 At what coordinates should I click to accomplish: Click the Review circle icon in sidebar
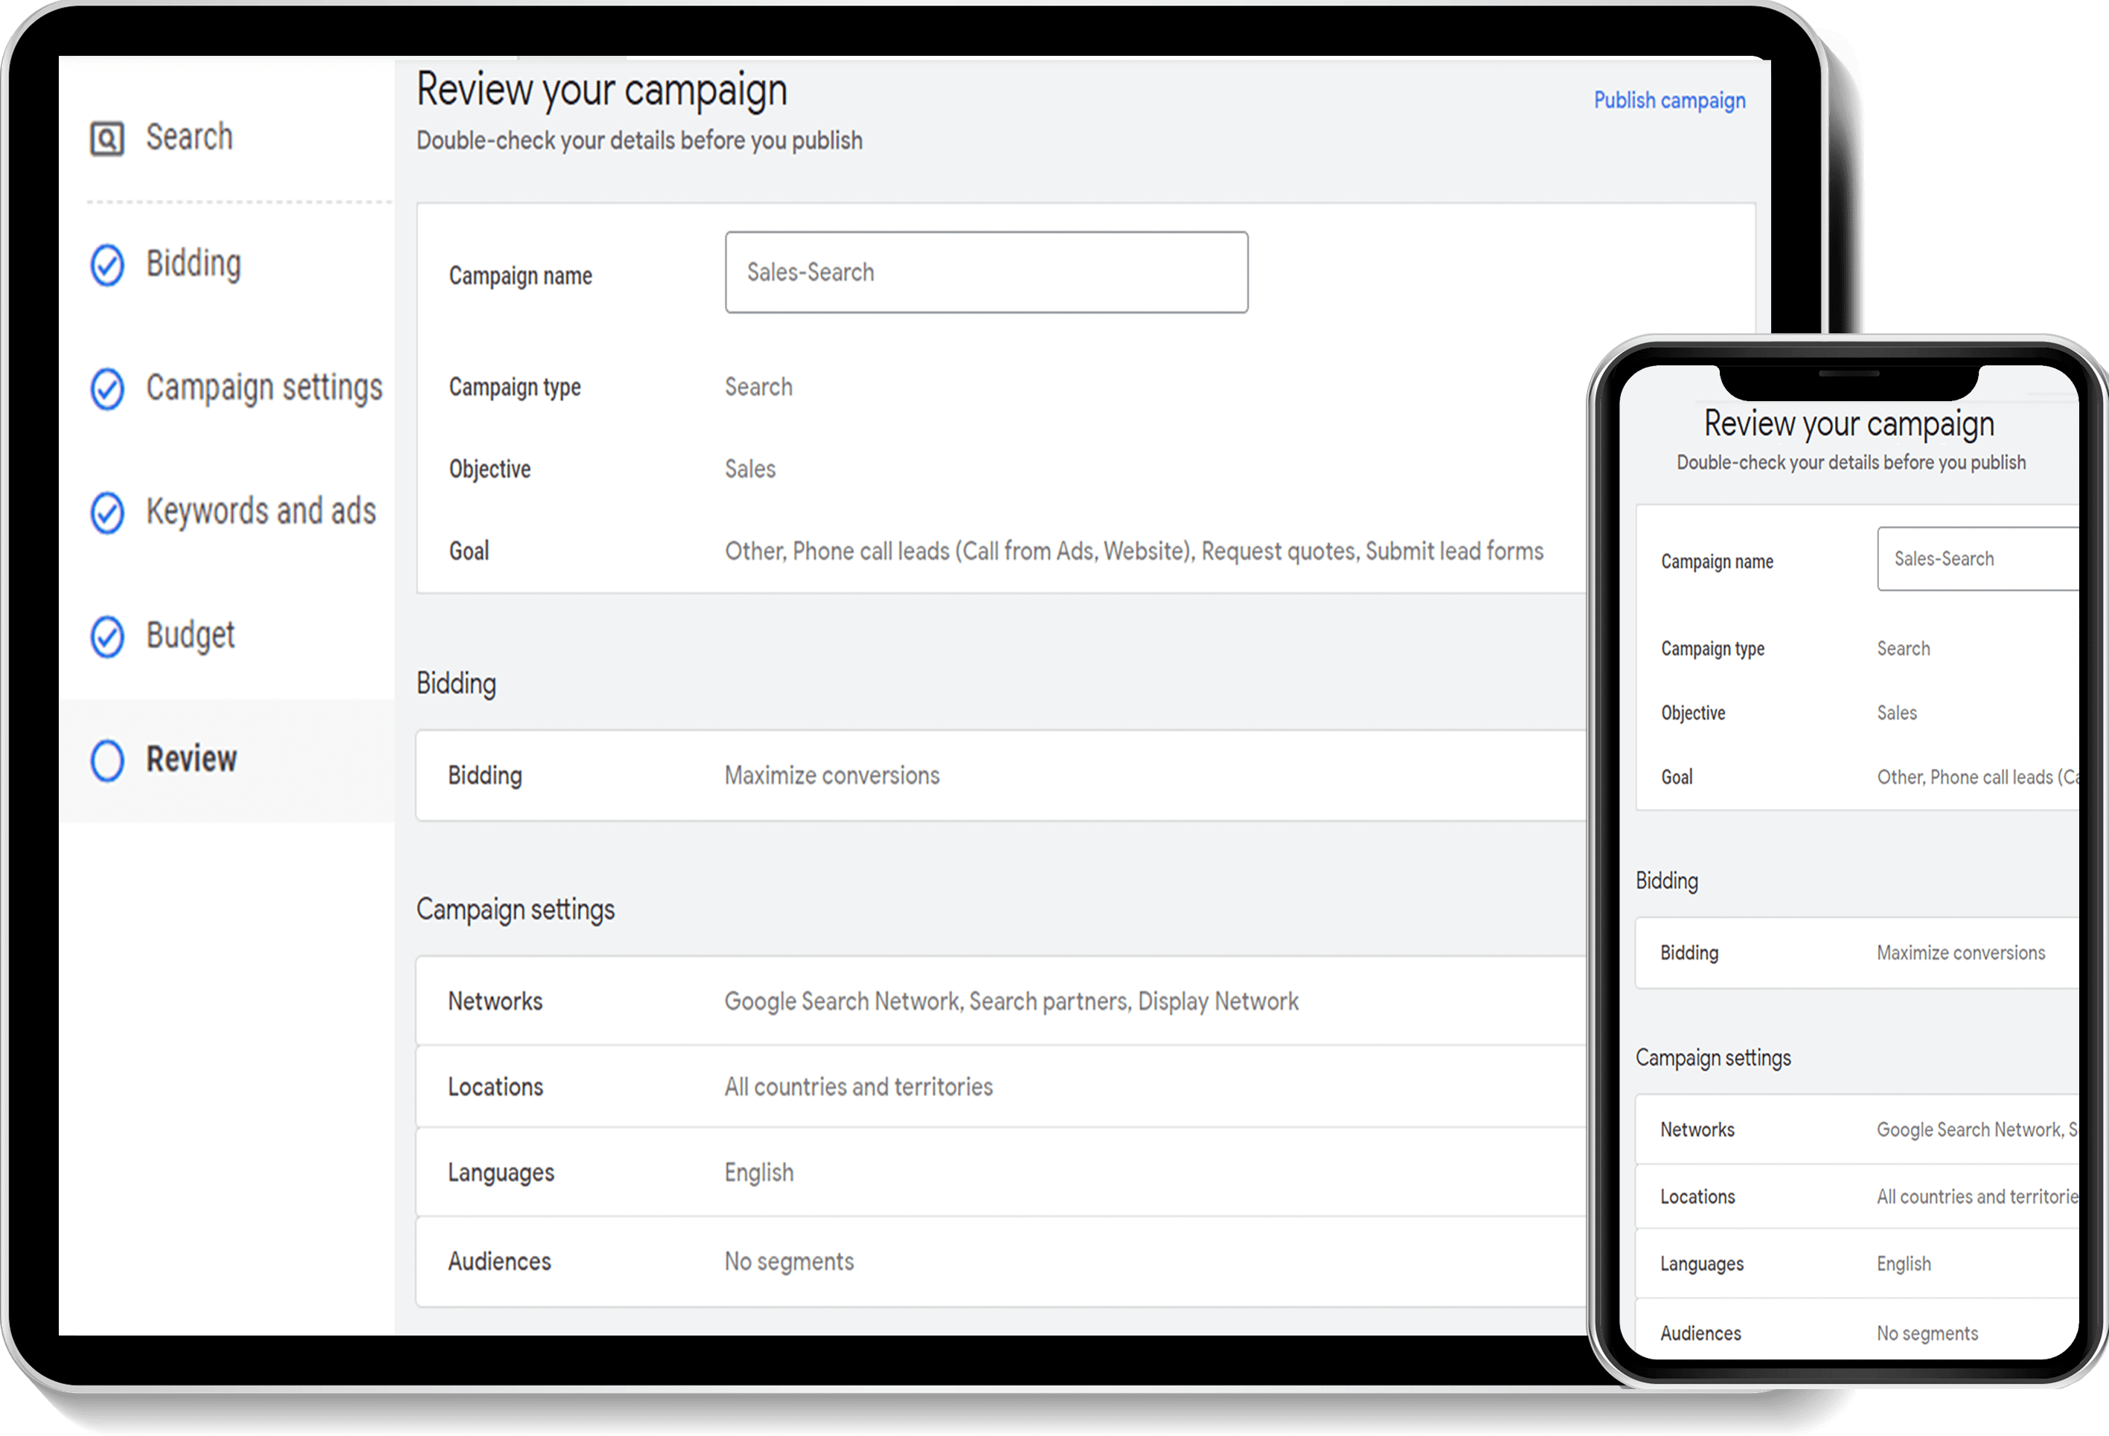[x=107, y=757]
